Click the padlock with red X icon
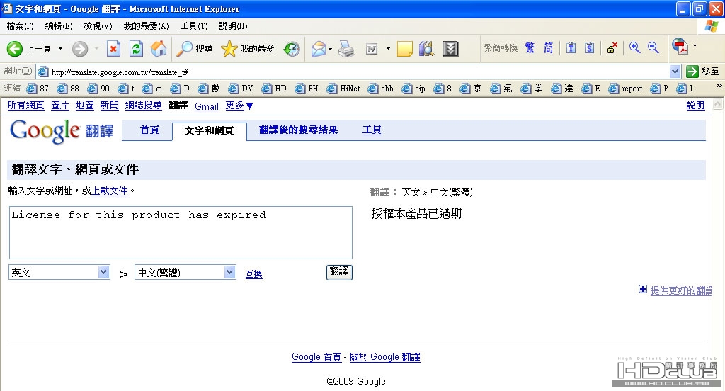The height and width of the screenshot is (391, 725). click(612, 47)
